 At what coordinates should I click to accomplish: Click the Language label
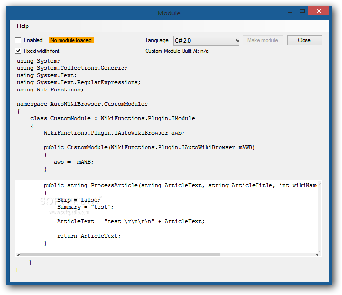157,40
